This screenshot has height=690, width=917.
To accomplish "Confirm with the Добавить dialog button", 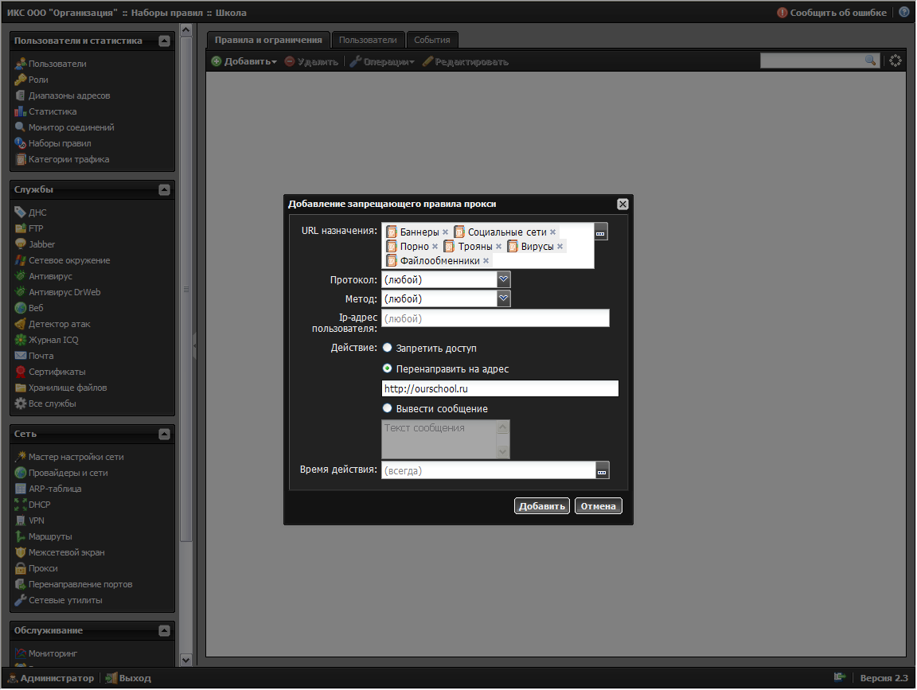I will pyautogui.click(x=541, y=506).
